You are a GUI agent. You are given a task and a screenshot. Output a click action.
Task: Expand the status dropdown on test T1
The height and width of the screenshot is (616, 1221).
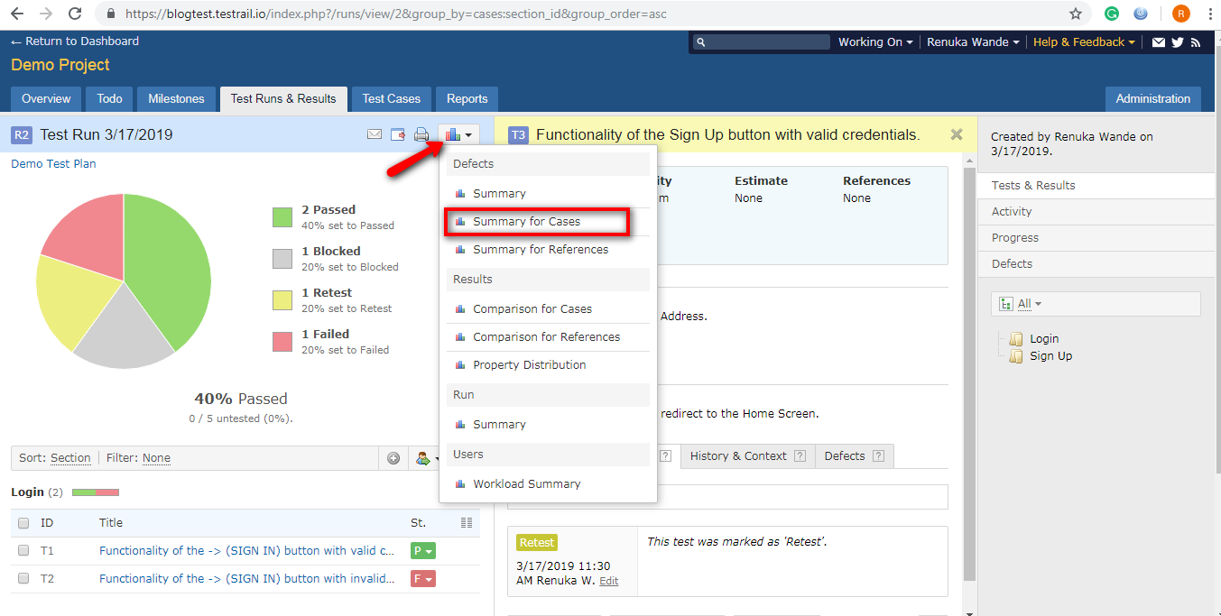coord(430,549)
